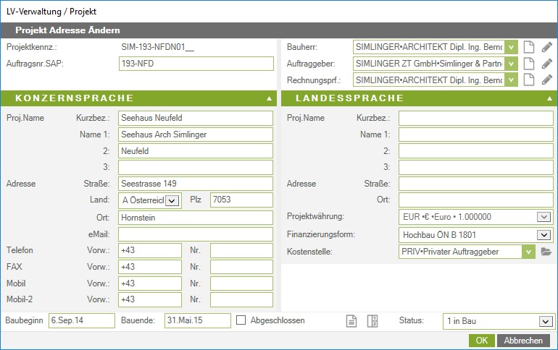558x350 pixels.
Task: Click pencil icon in Rechnungsprf. row
Action: point(547,80)
